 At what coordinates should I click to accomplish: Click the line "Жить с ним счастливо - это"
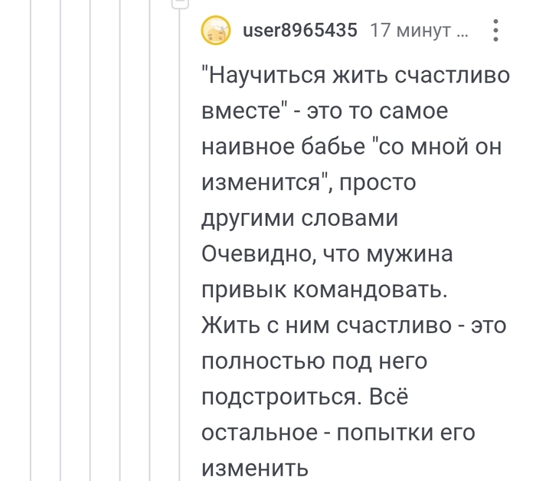(x=353, y=326)
